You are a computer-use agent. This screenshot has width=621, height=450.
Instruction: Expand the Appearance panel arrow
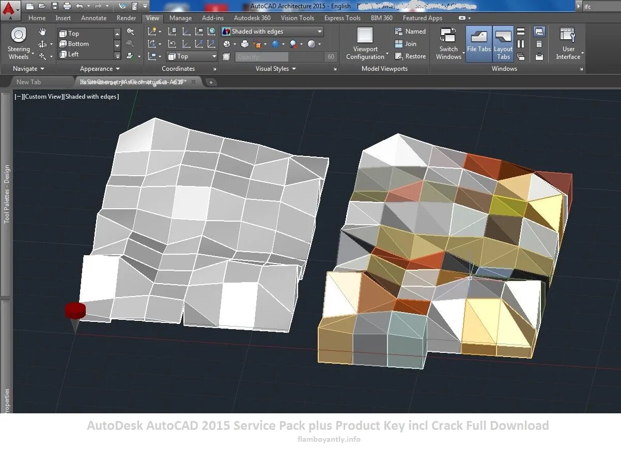point(118,69)
